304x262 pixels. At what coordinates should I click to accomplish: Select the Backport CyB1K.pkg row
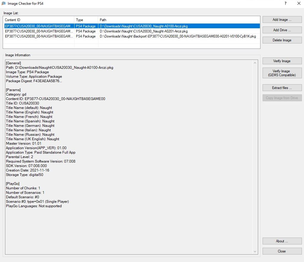(132, 36)
